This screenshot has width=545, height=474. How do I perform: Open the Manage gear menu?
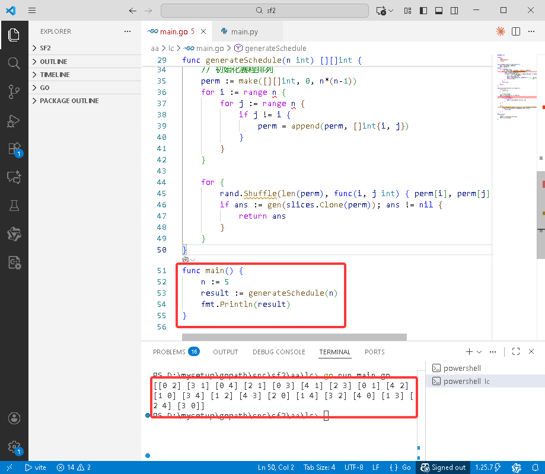tap(14, 447)
